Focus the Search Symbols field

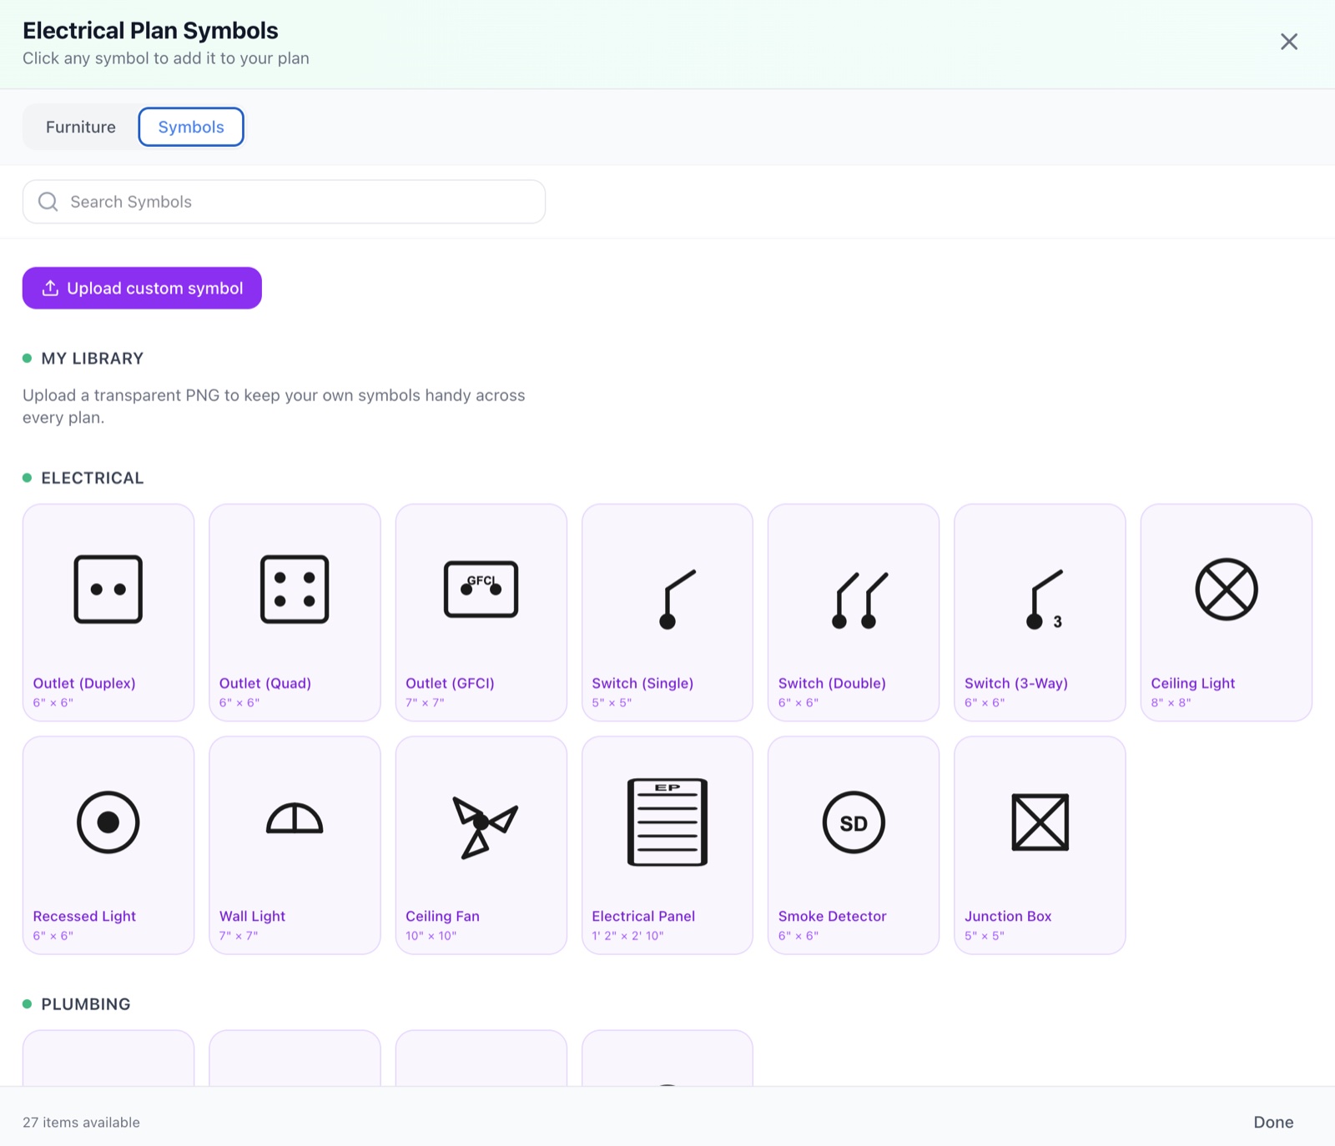pos(284,202)
